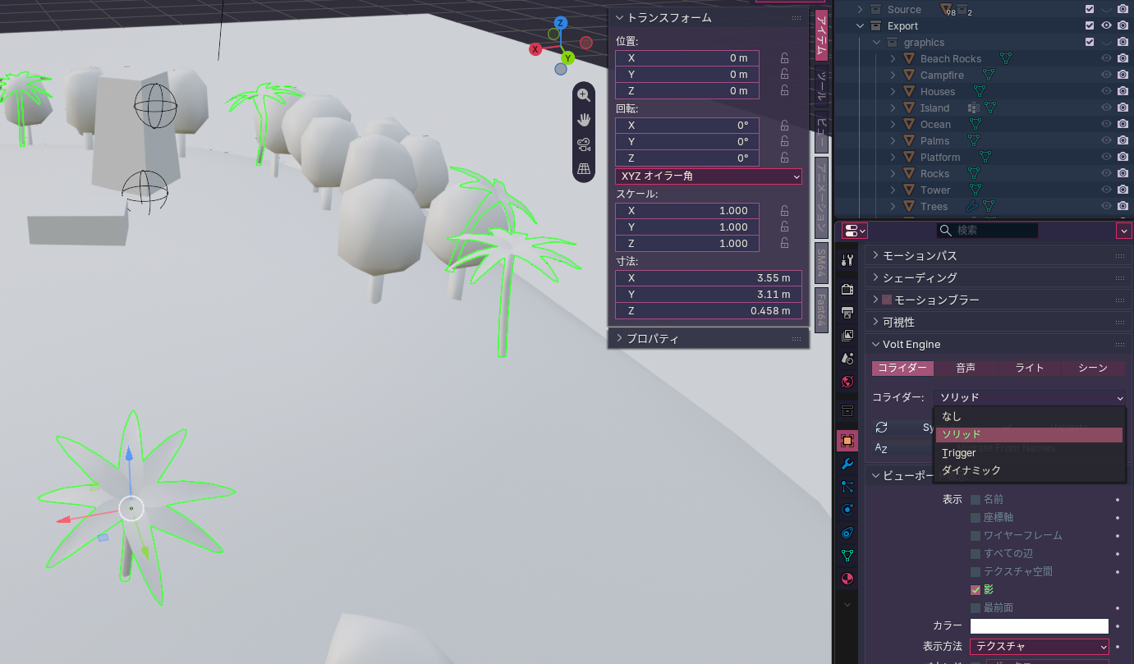Select Trigger in collider dropdown list

point(1029,452)
